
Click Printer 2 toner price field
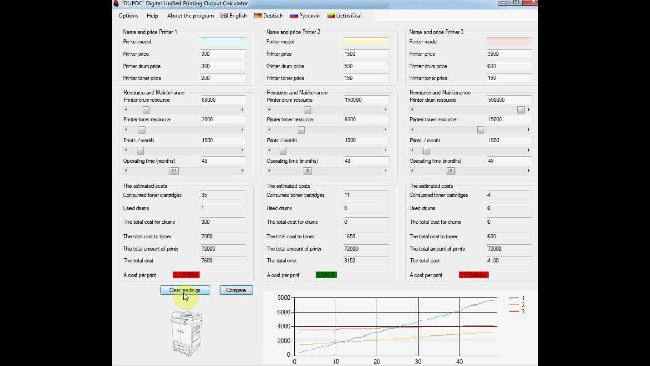pyautogui.click(x=366, y=78)
